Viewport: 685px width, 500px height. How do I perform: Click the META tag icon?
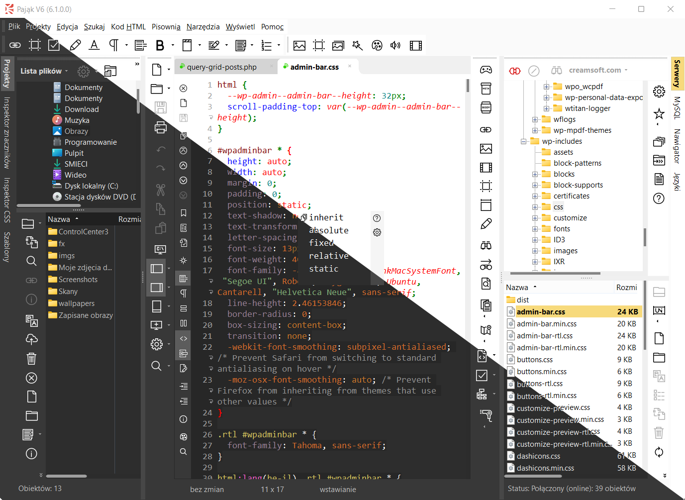[486, 89]
